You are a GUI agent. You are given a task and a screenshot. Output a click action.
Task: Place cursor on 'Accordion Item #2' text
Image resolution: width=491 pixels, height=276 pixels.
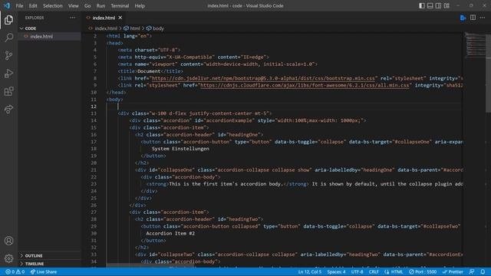(x=170, y=233)
